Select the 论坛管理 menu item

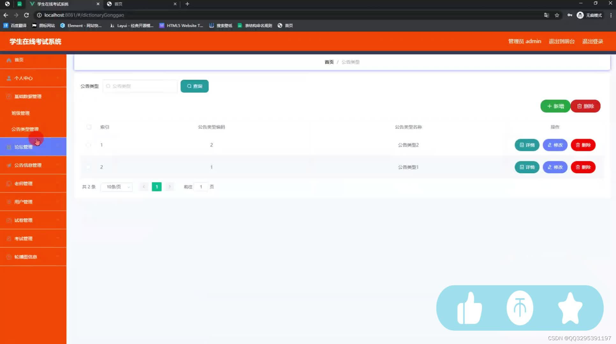click(23, 147)
